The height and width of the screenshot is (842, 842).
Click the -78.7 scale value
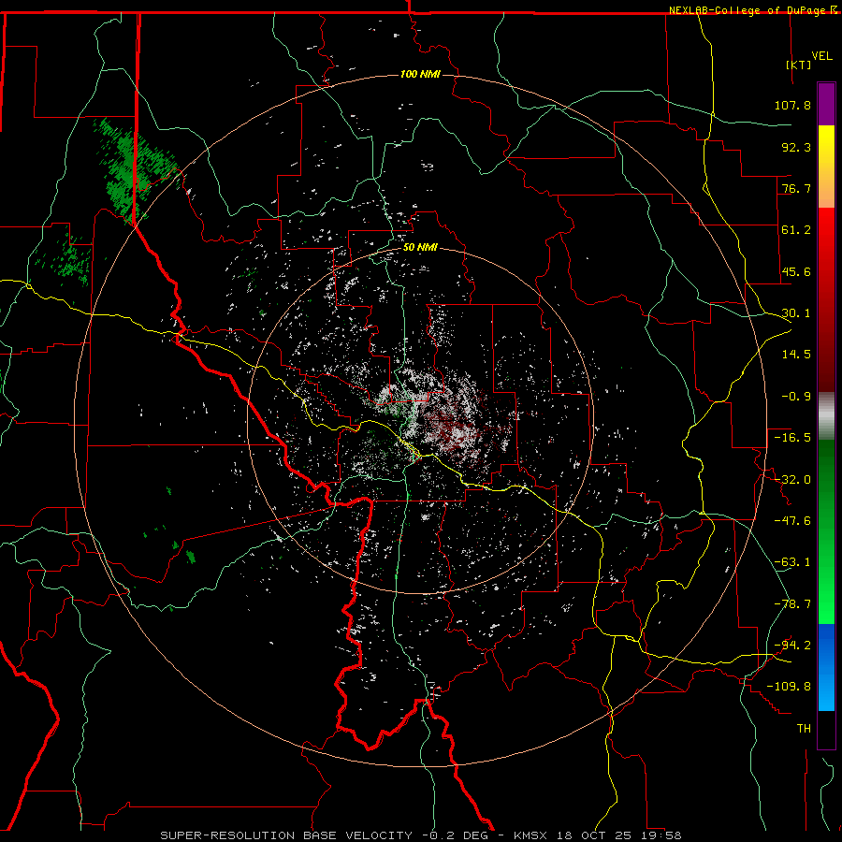[x=792, y=604]
